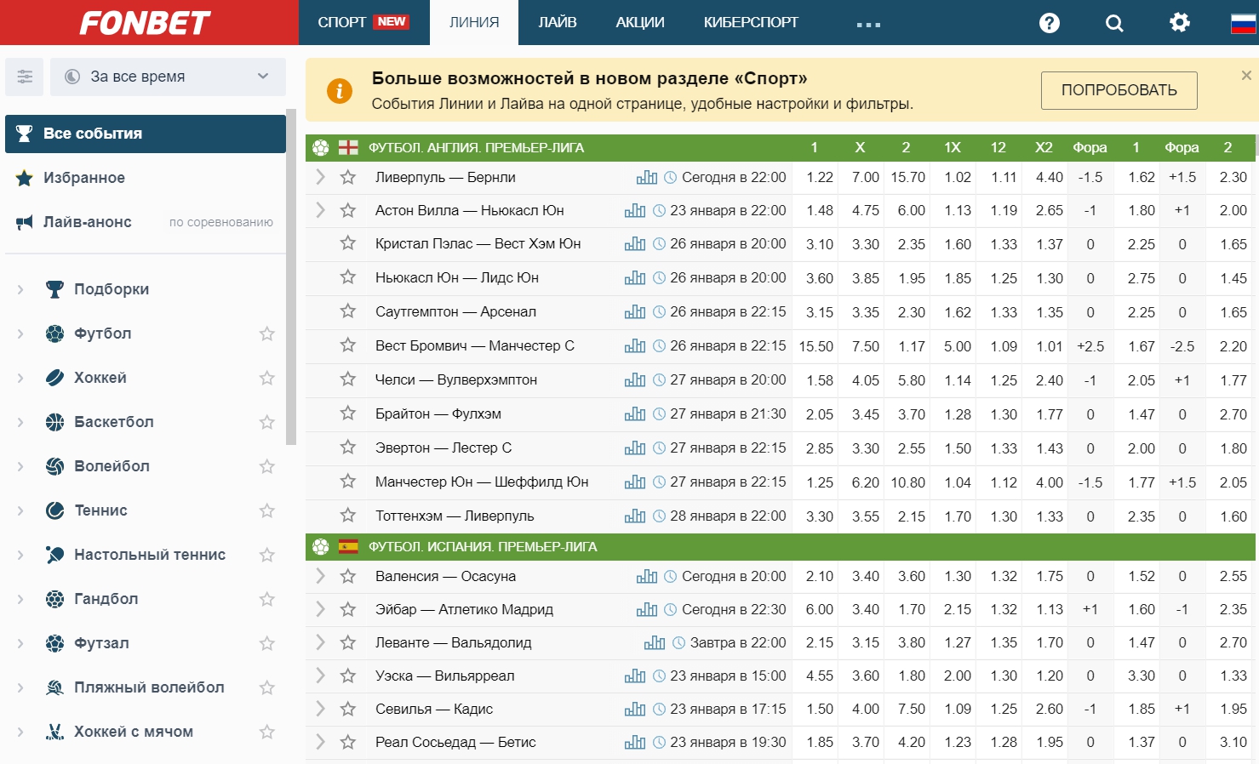This screenshot has height=764, width=1259.
Task: Open the help question mark icon
Action: click(x=1050, y=23)
